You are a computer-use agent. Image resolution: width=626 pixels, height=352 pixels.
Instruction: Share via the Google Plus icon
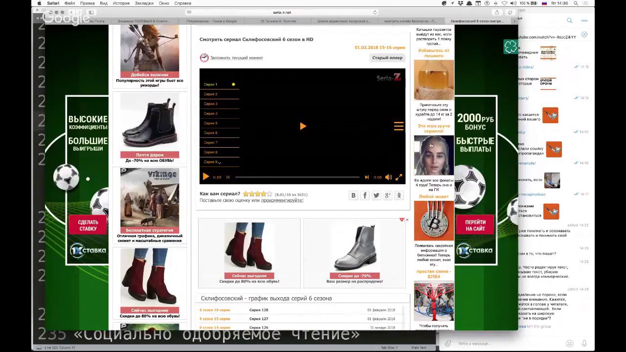pyautogui.click(x=388, y=195)
